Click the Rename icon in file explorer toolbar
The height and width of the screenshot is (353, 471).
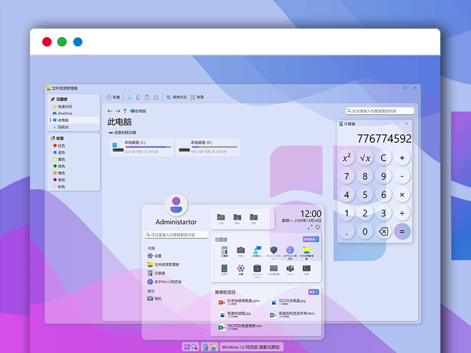coord(156,97)
